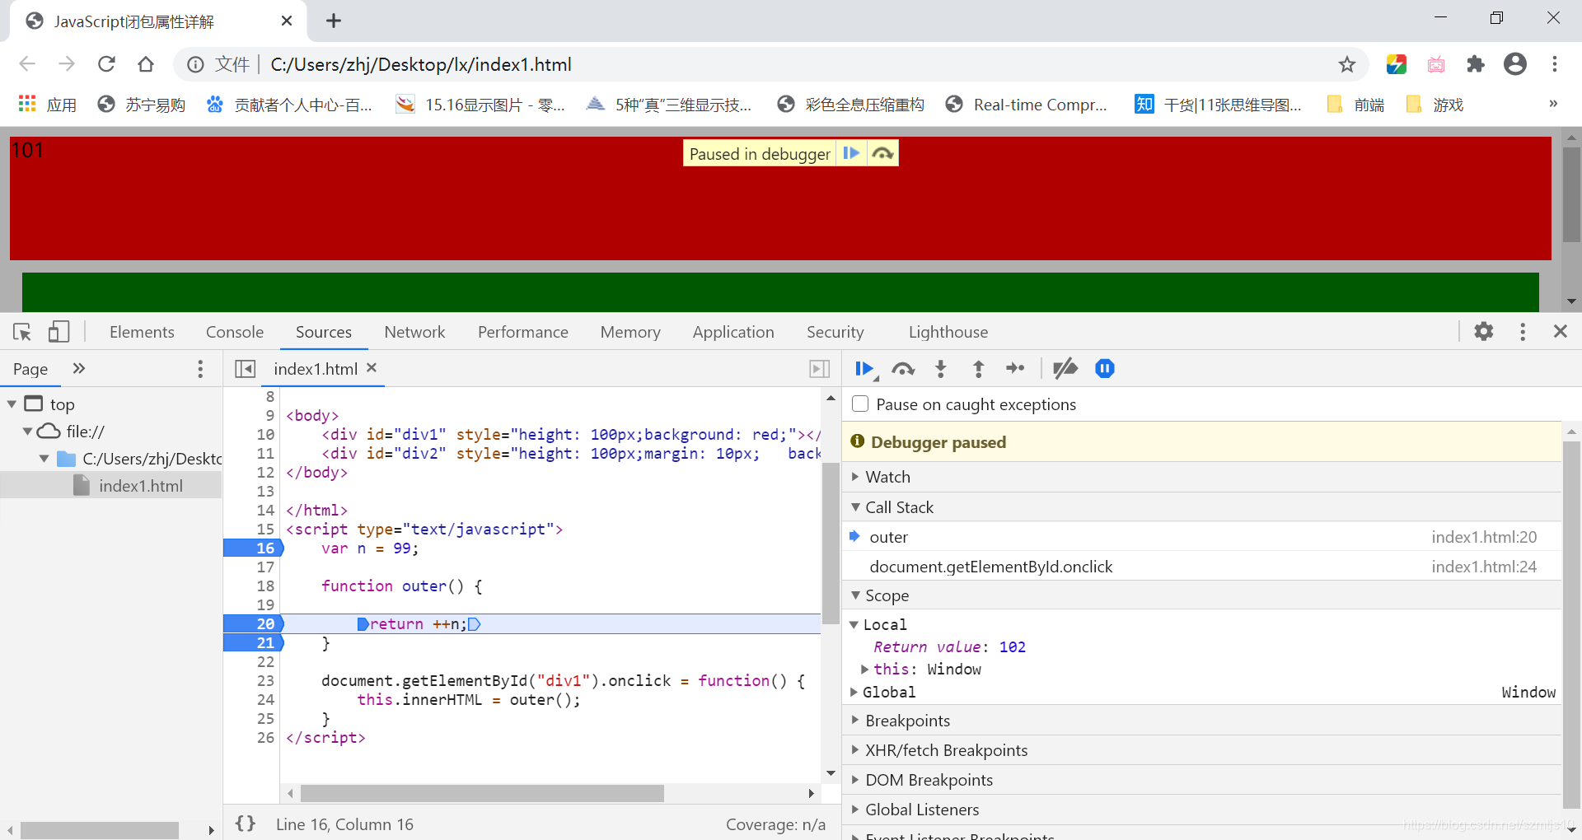Step out of current function
The image size is (1582, 840).
[978, 369]
